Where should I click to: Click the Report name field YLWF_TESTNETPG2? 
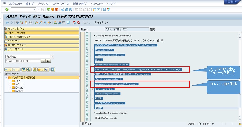click(127, 29)
